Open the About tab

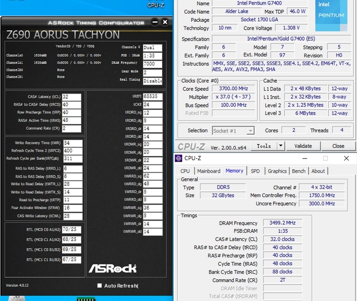(318, 171)
